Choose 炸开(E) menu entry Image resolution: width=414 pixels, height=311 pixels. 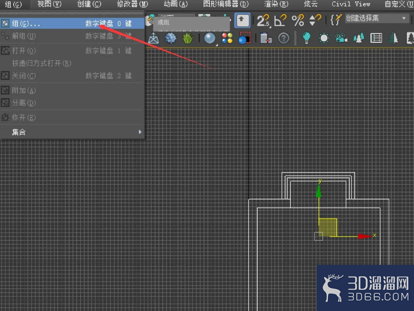72,118
